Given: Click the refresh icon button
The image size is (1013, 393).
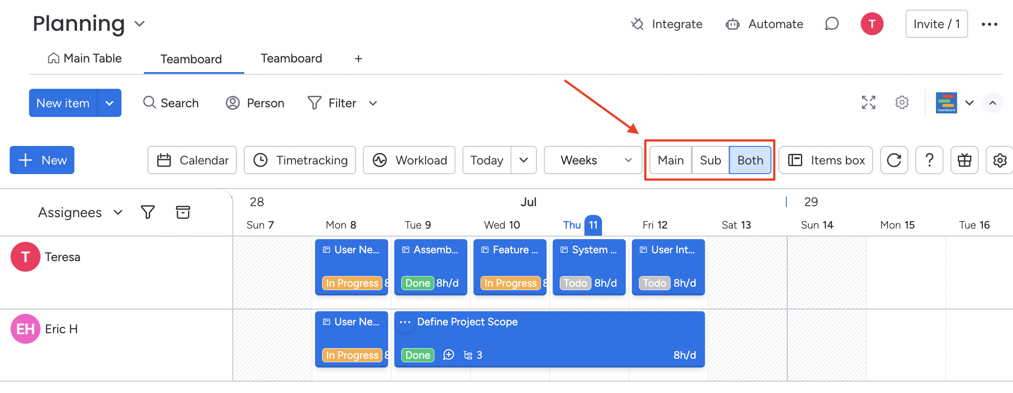Looking at the screenshot, I should (x=894, y=160).
